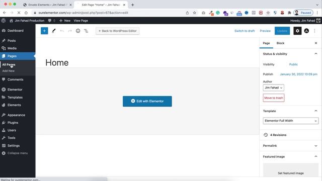Click the browser address bar URL

click(x=83, y=13)
